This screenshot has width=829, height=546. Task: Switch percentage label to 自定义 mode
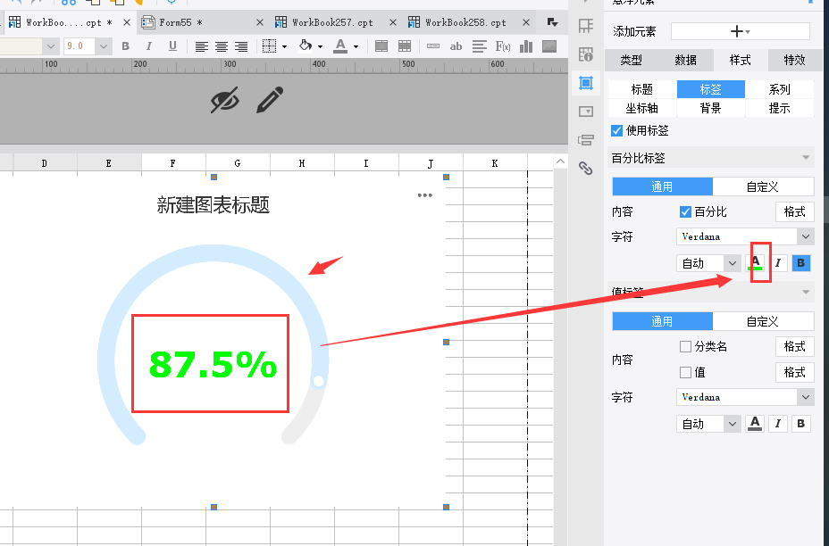tap(763, 187)
